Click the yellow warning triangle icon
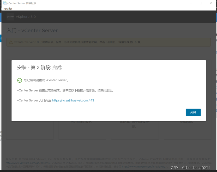 pyautogui.click(x=11, y=42)
